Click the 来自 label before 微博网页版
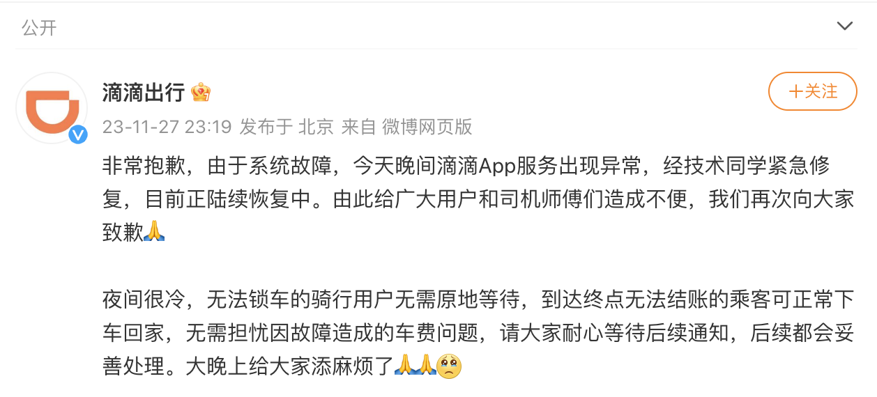Screen dimensions: 877x397 (x=358, y=127)
